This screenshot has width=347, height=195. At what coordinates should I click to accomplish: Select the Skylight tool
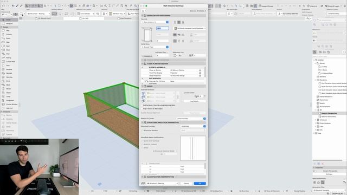pos(9,73)
